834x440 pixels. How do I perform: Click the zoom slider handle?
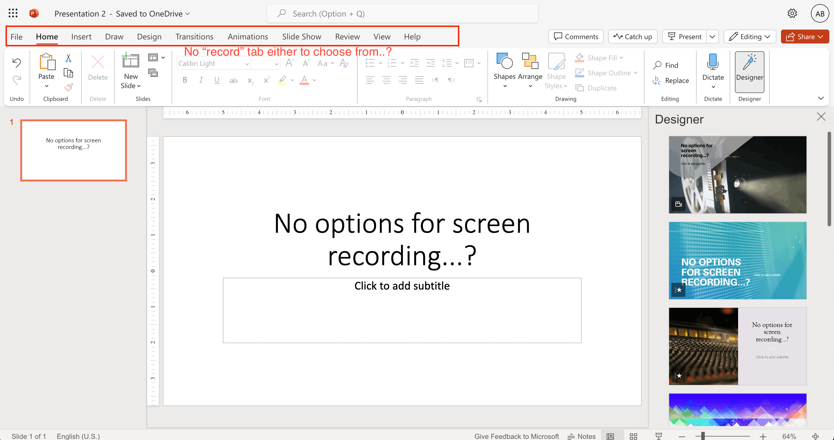coord(703,436)
